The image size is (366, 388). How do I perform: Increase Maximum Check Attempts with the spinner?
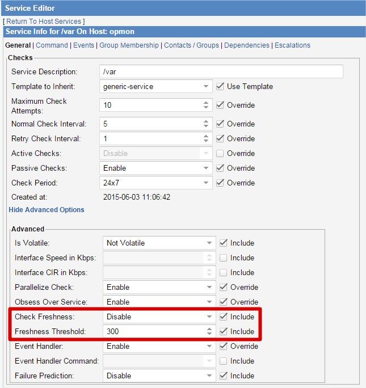coord(206,103)
